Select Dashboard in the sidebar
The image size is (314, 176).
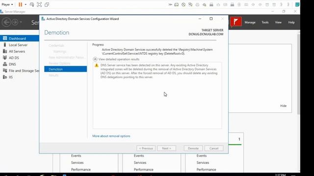20,38
